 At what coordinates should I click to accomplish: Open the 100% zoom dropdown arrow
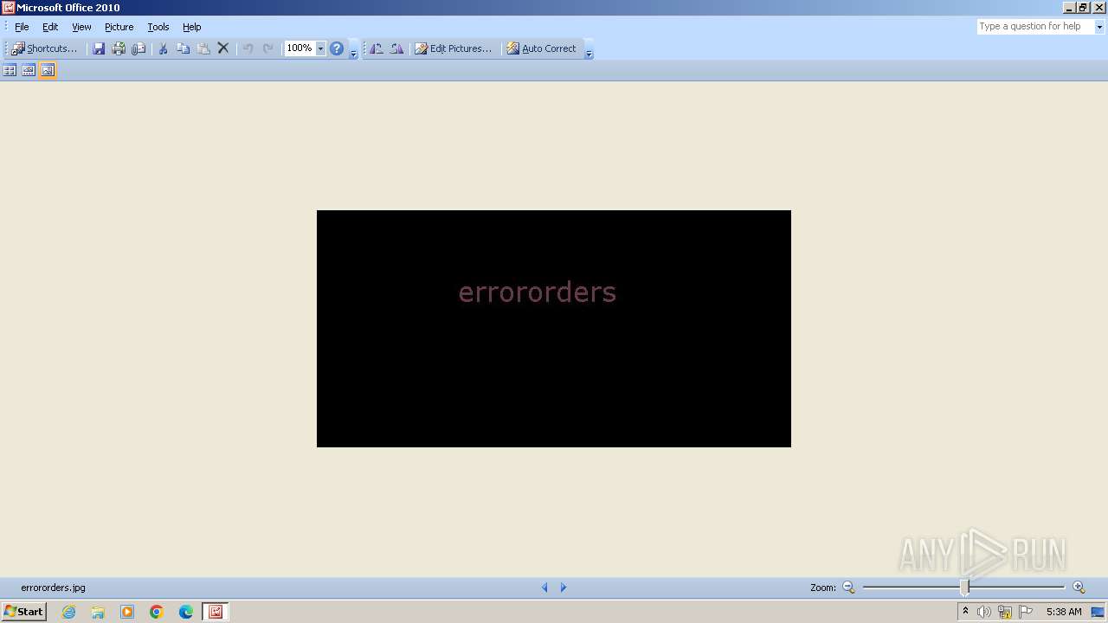320,48
